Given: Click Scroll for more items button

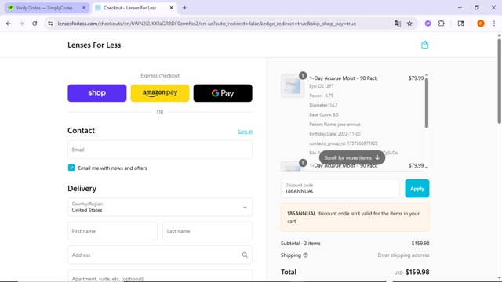Looking at the screenshot, I should pyautogui.click(x=352, y=157).
